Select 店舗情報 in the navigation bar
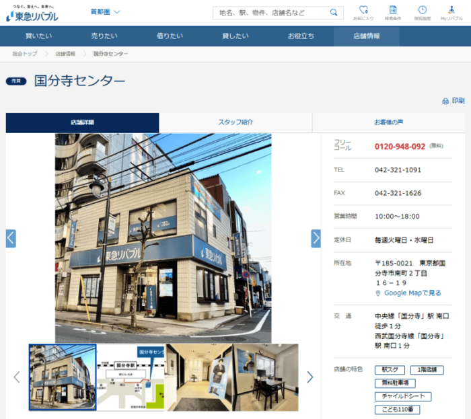The width and height of the screenshot is (471, 419). click(367, 36)
